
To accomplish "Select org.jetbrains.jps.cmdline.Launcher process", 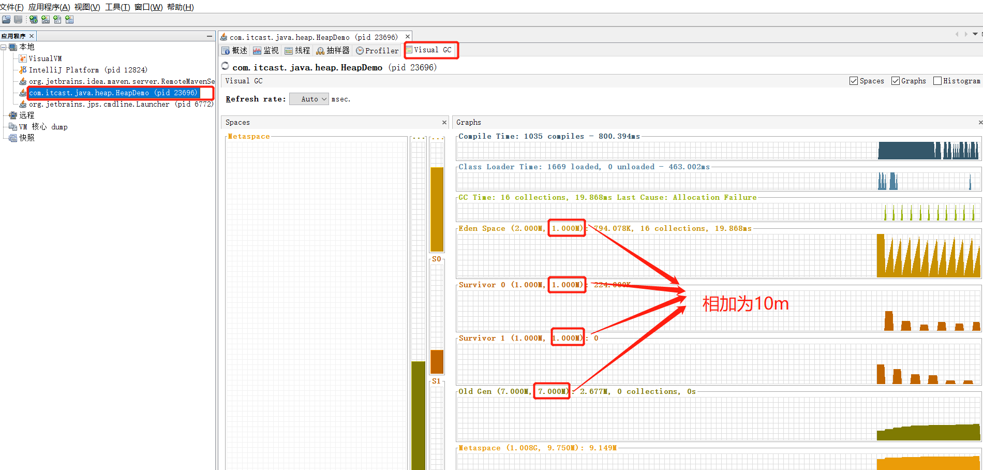I will [121, 104].
